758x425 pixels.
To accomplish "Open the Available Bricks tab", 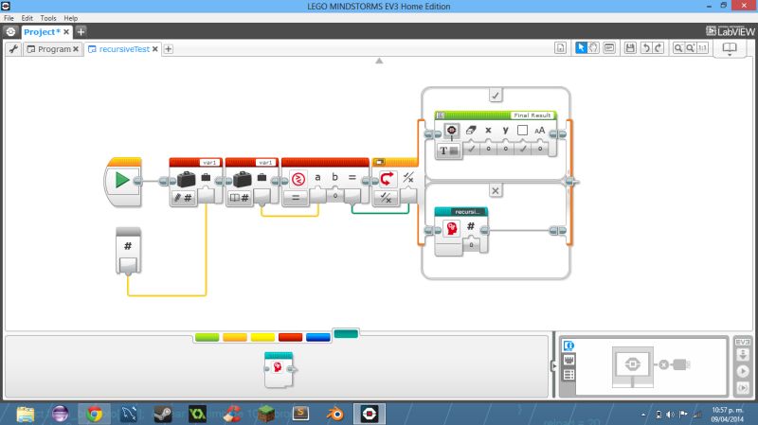I will 569,375.
